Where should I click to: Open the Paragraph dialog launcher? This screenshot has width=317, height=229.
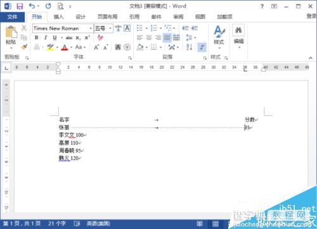(x=205, y=58)
